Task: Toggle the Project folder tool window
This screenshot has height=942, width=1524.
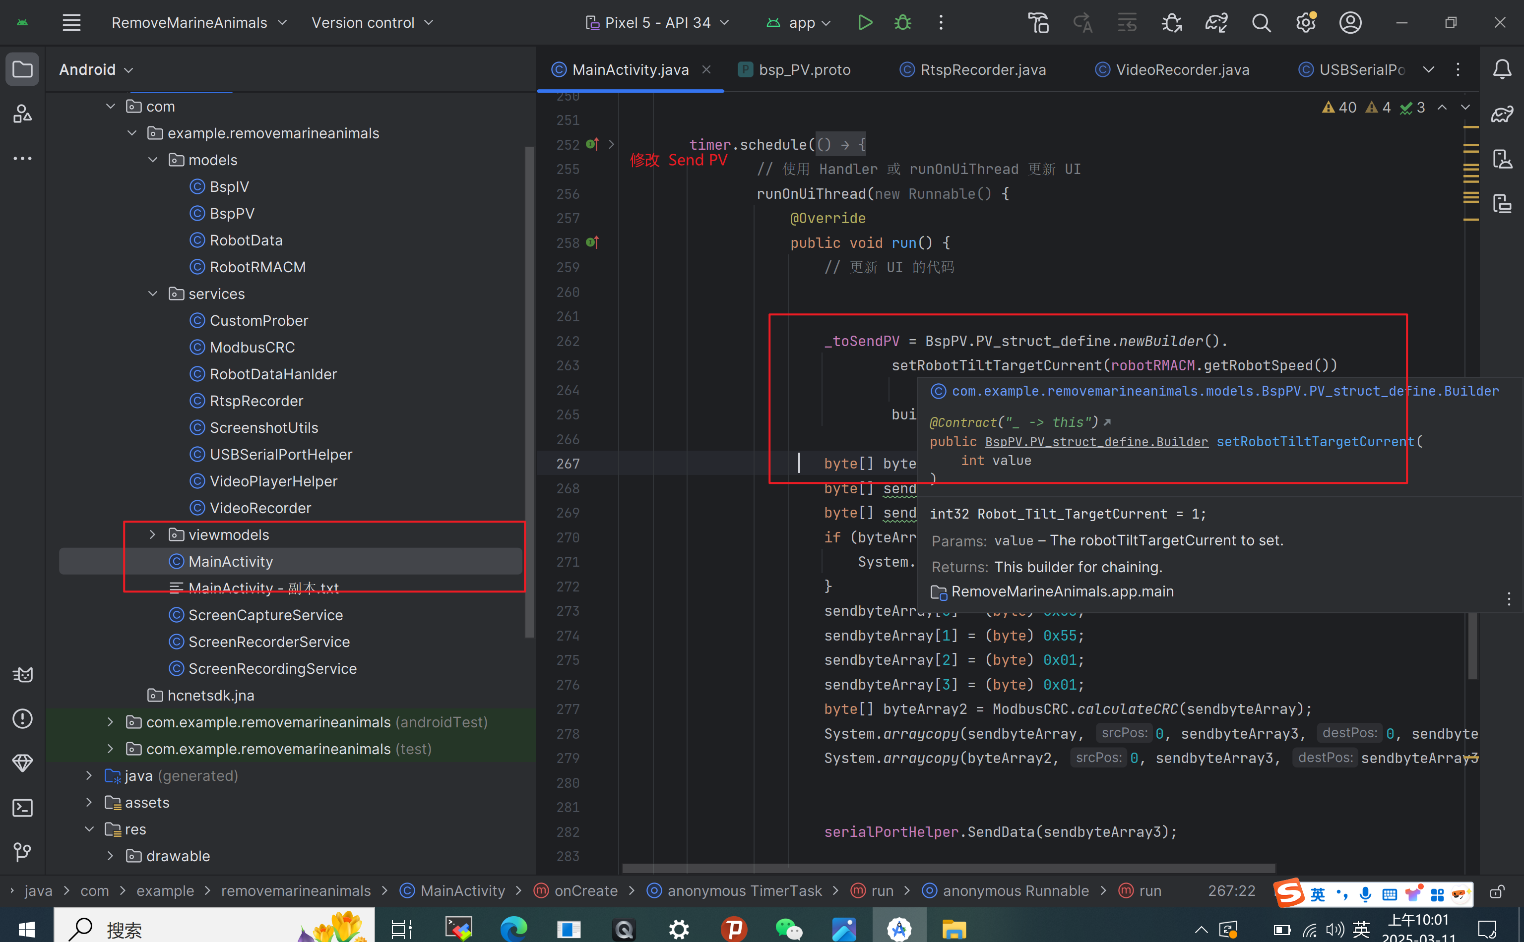Action: coord(23,69)
